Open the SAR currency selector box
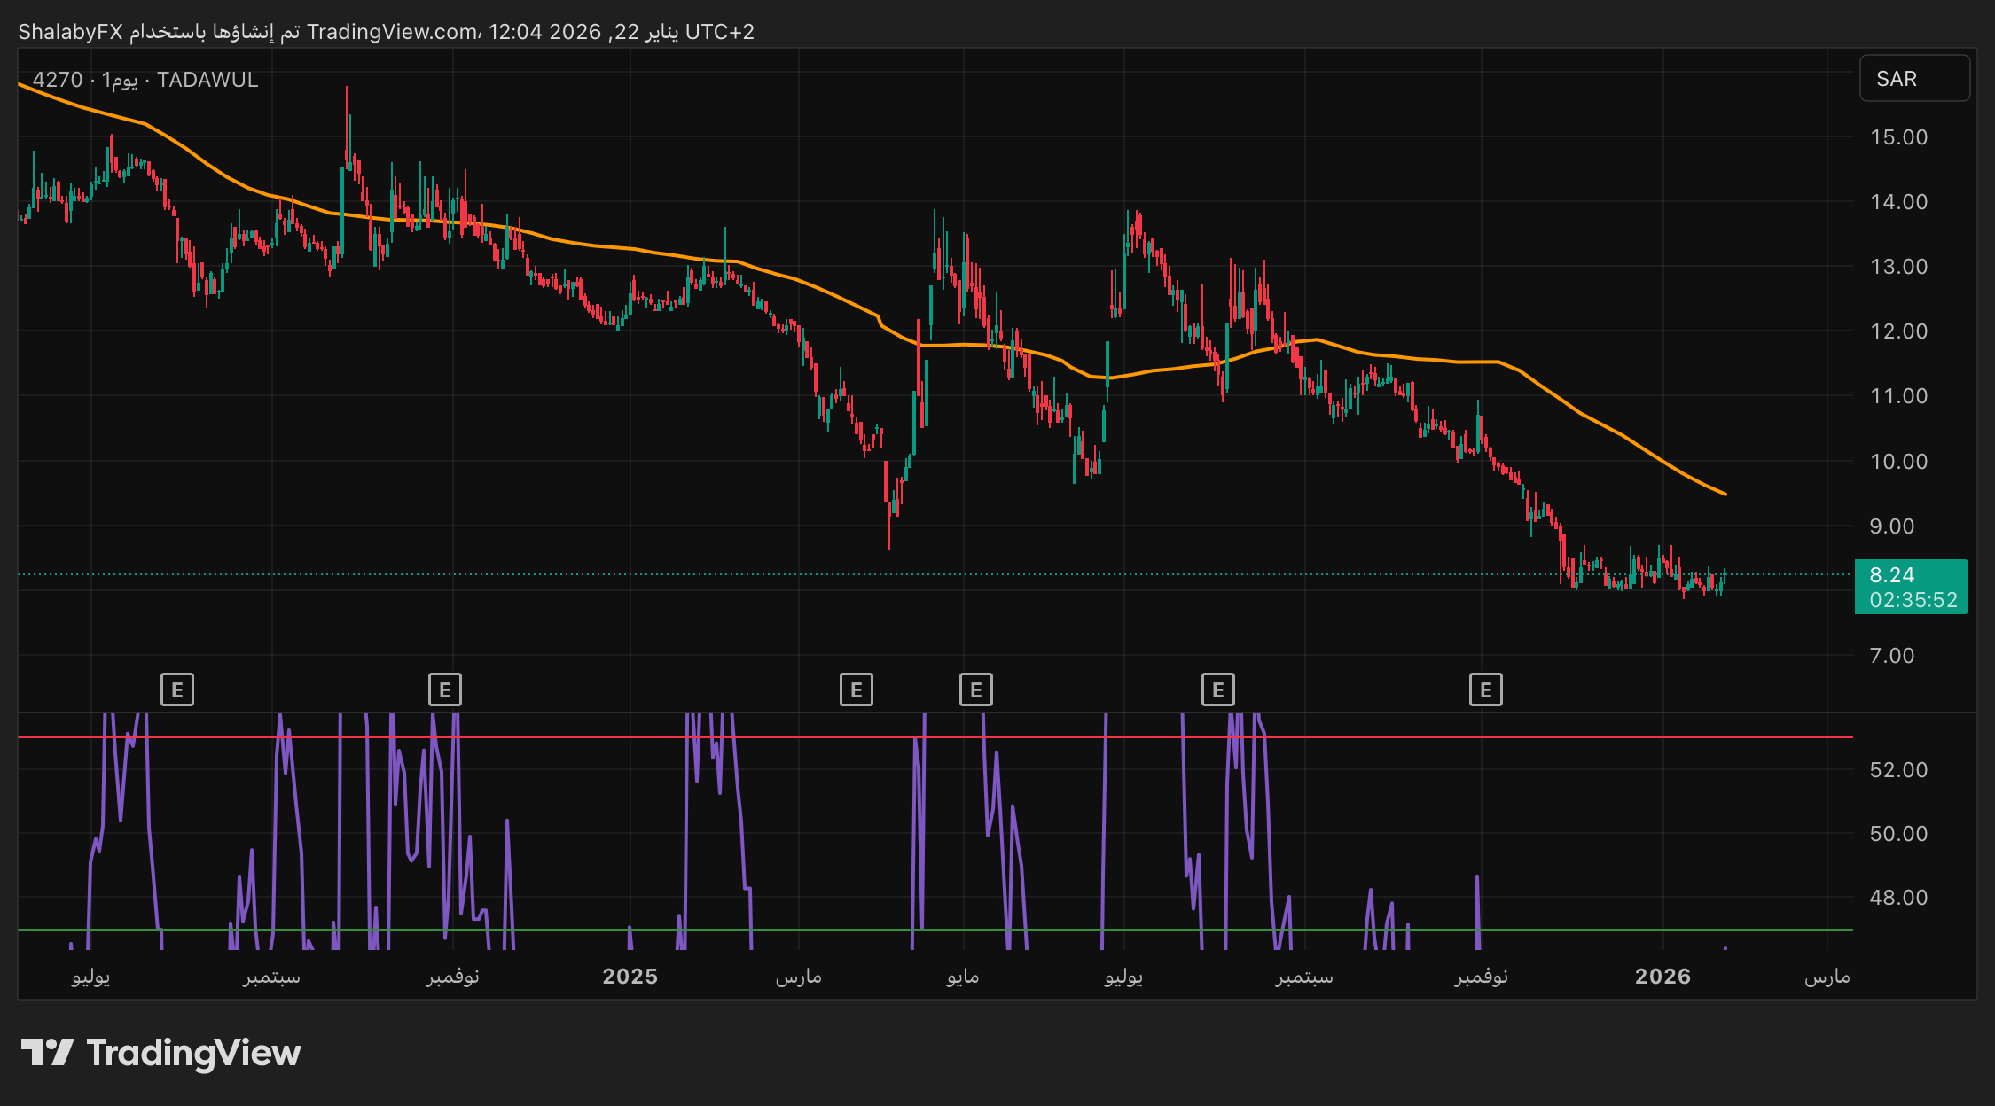Image resolution: width=1995 pixels, height=1106 pixels. coord(1914,79)
